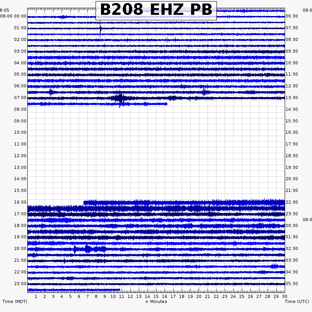Click the minute 25 tick label
Viewport: 312px width, 312px height.
click(x=242, y=296)
